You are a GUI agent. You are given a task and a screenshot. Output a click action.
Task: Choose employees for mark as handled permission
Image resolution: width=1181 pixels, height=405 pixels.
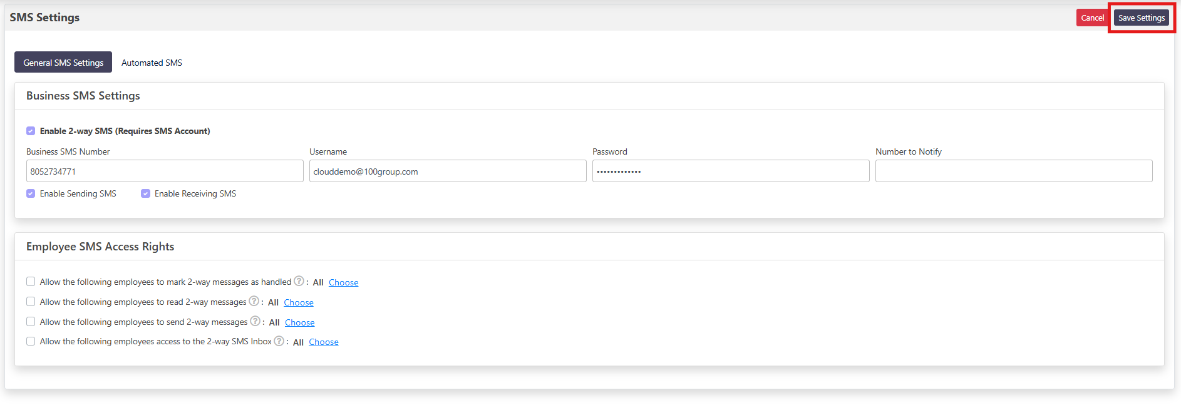pos(343,282)
